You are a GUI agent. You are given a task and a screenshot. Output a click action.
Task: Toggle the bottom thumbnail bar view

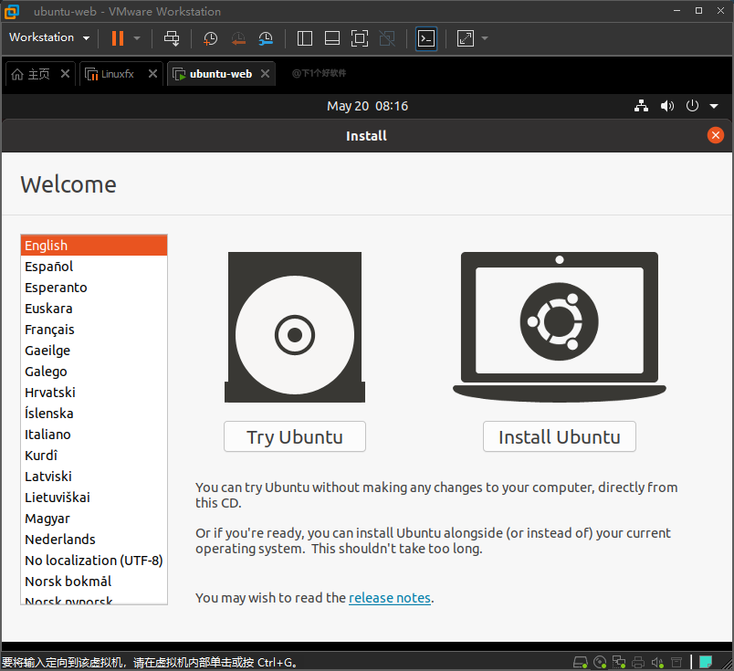[332, 38]
